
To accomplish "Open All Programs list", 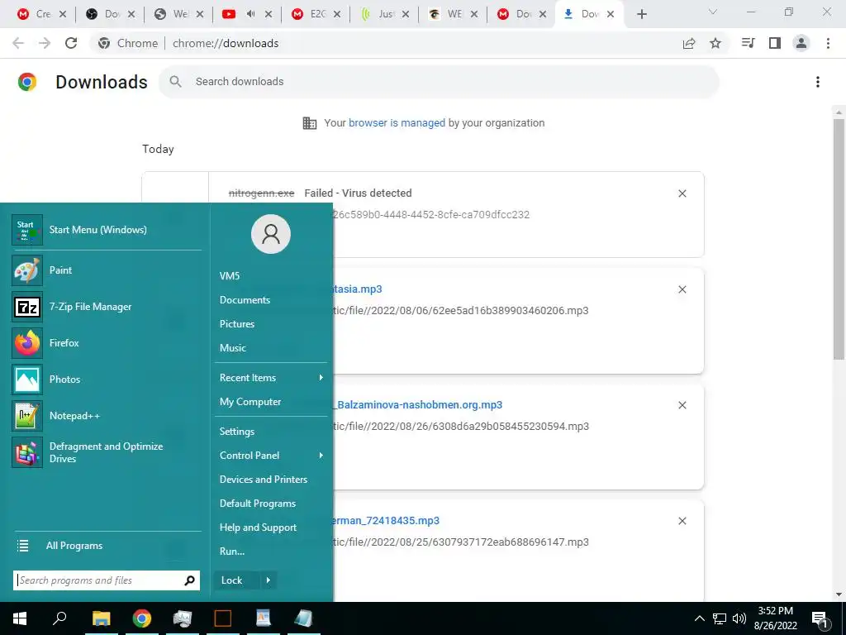I will click(x=107, y=546).
